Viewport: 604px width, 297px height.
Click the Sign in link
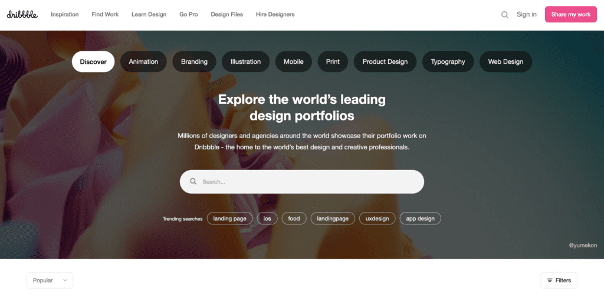(x=527, y=14)
